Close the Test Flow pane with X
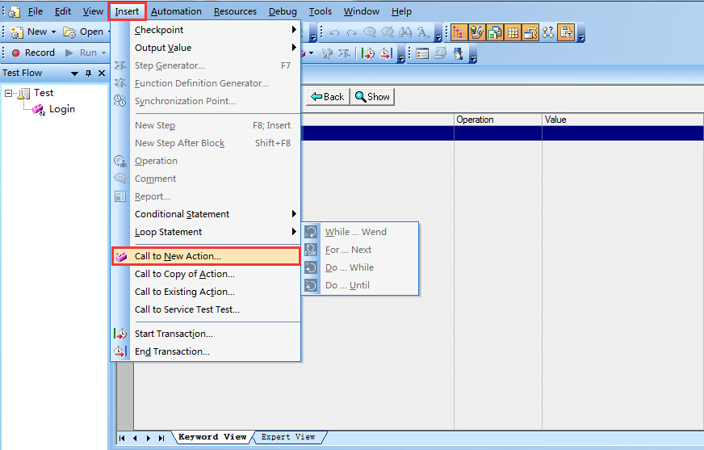704x450 pixels. (102, 73)
